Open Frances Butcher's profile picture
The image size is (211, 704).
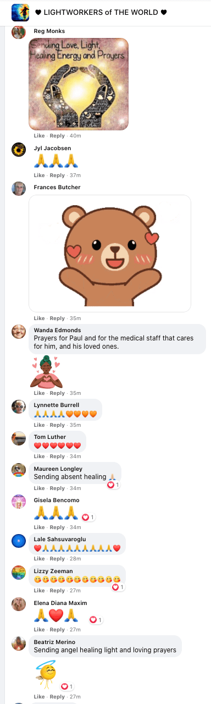19,189
